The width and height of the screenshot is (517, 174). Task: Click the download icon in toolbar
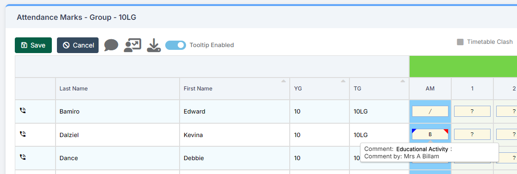[154, 45]
